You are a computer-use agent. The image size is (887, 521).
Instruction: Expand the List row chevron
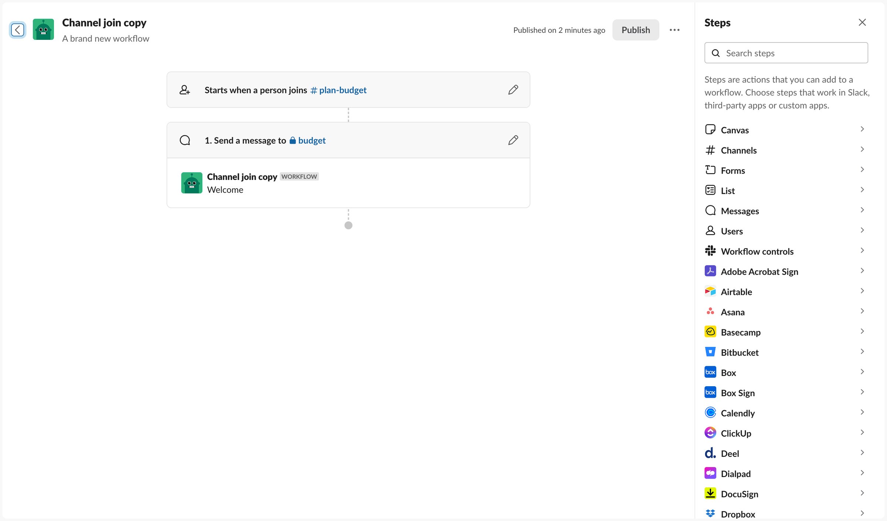(x=862, y=190)
